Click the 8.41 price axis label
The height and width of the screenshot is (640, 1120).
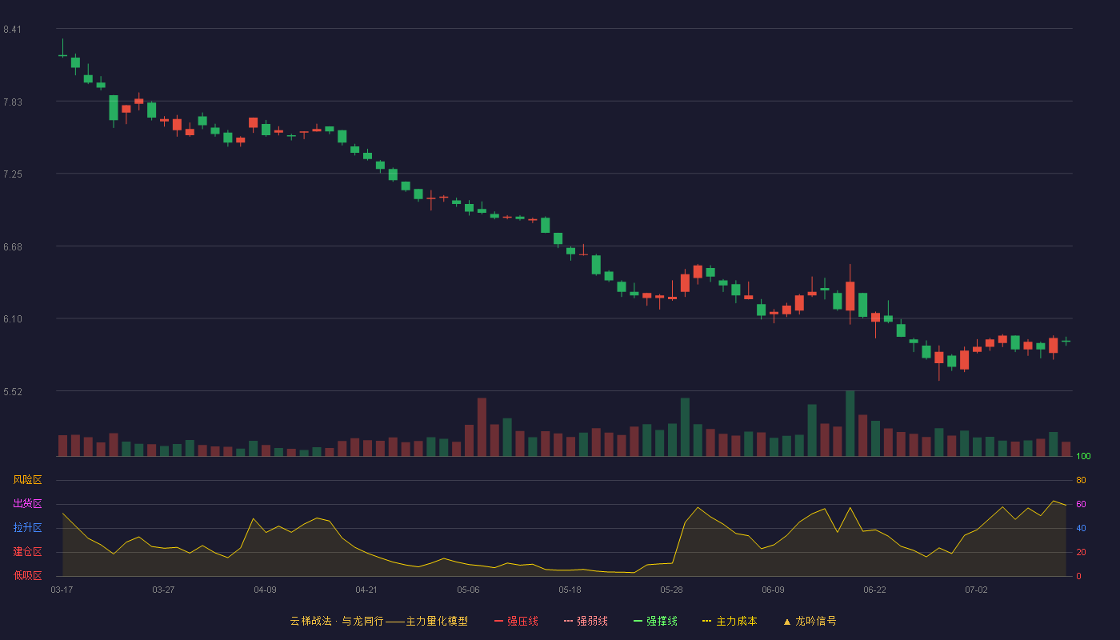[12, 30]
